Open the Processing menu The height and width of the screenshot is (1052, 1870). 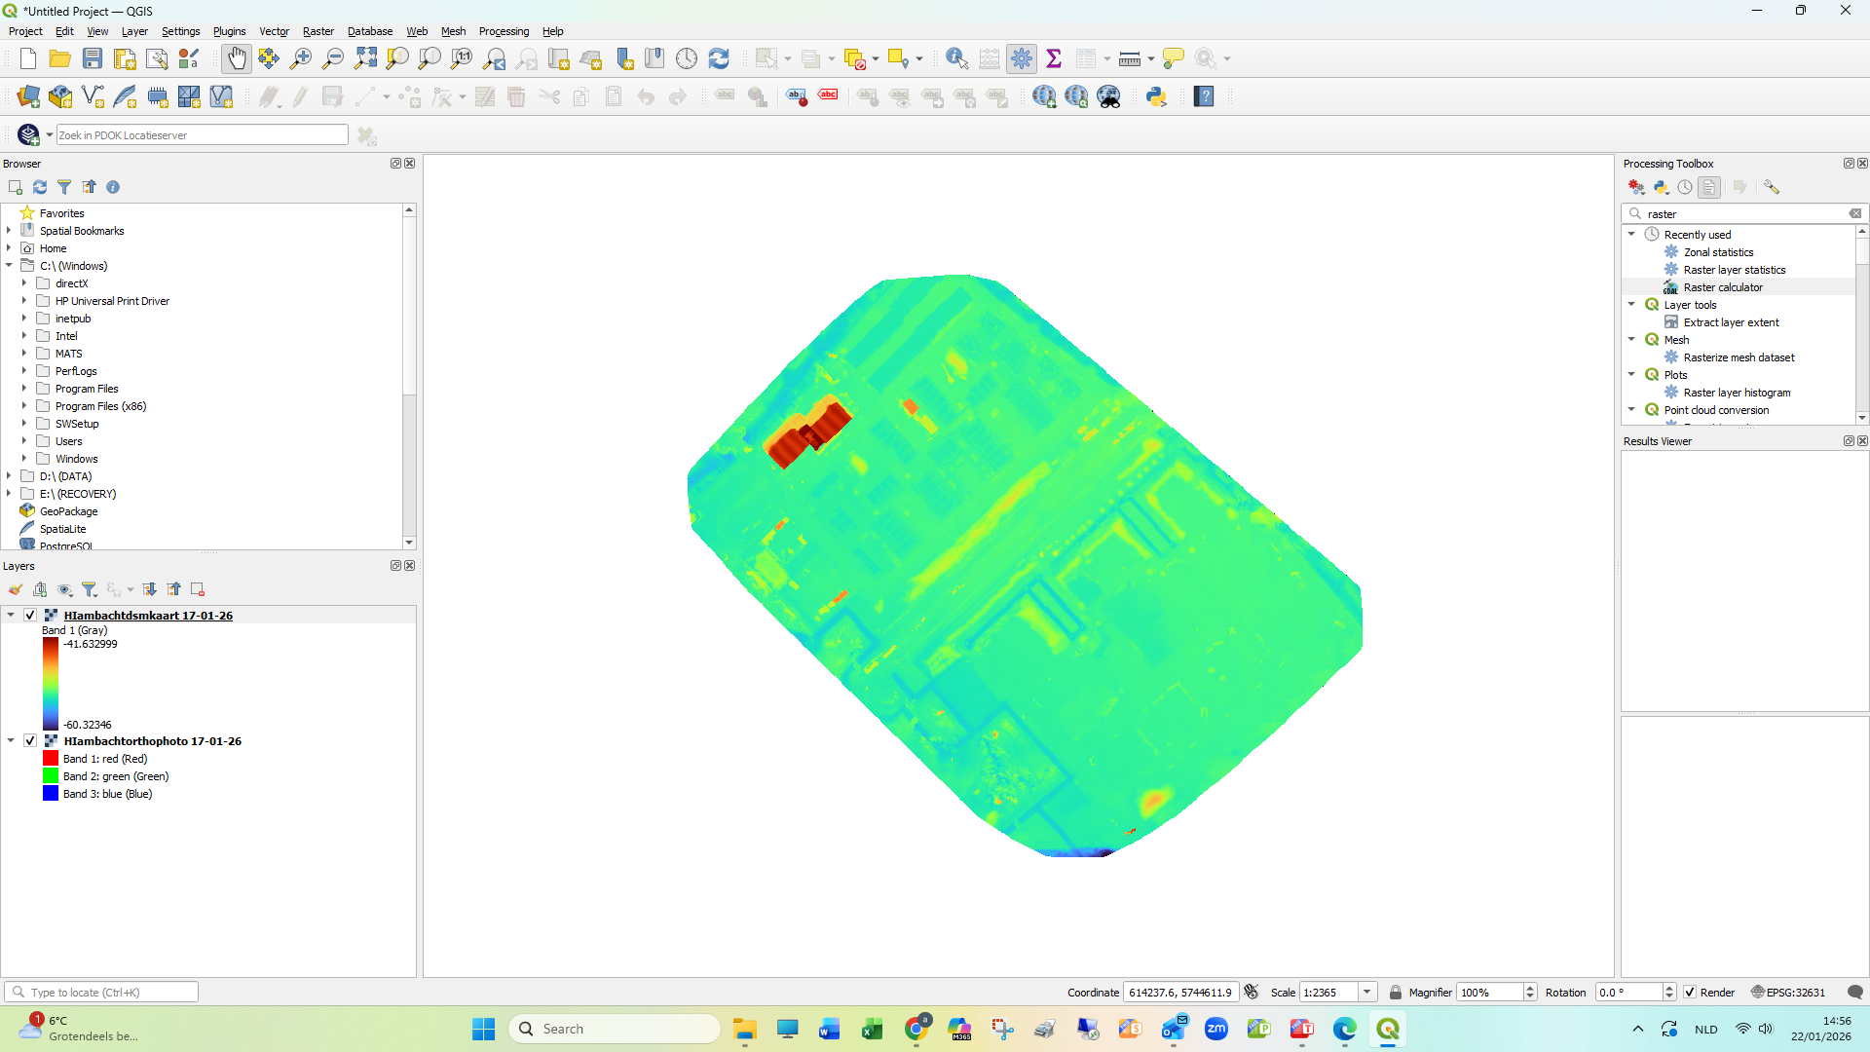click(x=504, y=31)
